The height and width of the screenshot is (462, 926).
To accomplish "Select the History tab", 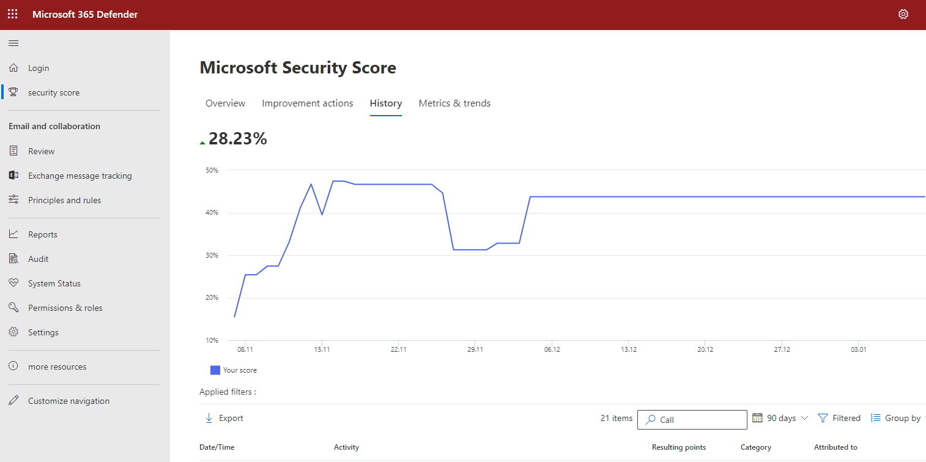I will [386, 103].
